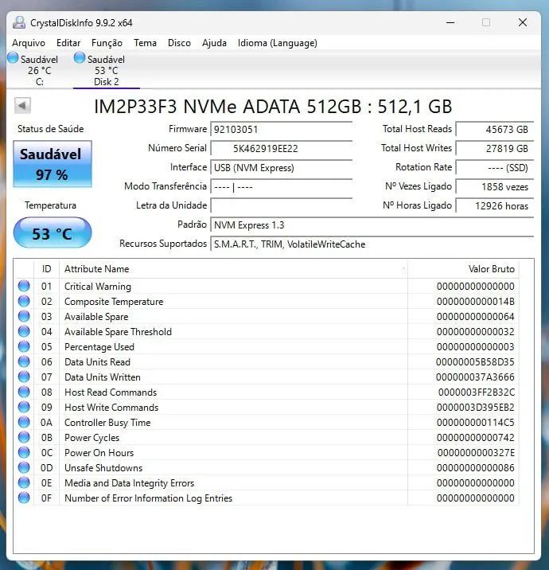Click the Attribute Name column header
The image size is (549, 570).
point(233,269)
